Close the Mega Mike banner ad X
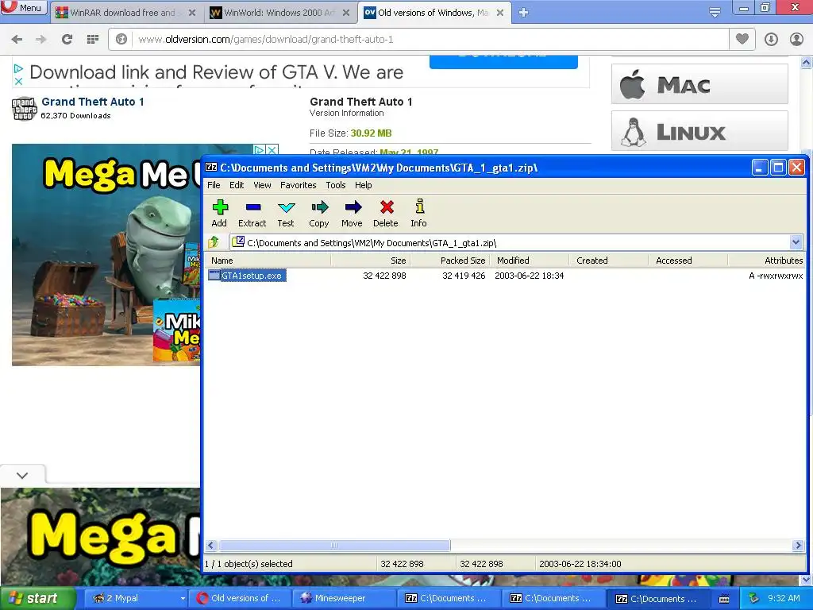 (x=272, y=150)
